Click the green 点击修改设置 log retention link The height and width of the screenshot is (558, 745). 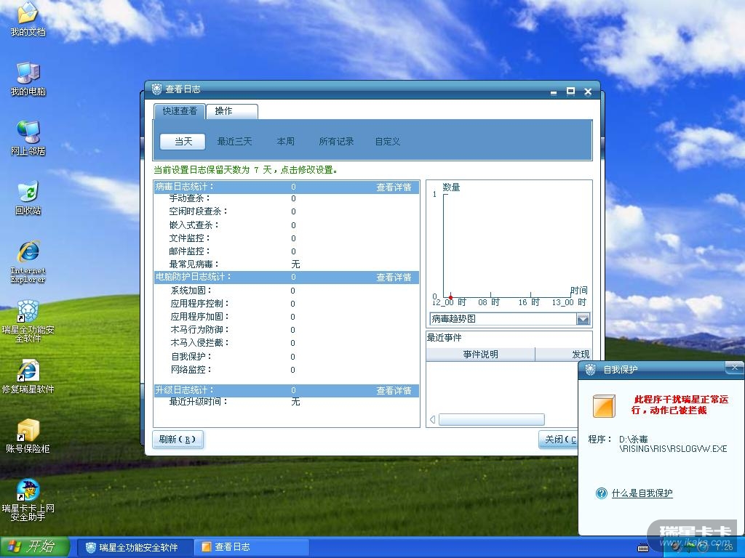(x=308, y=170)
